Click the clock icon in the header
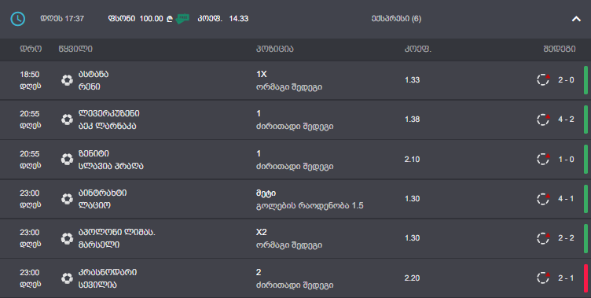The height and width of the screenshot is (298, 591). pos(18,19)
